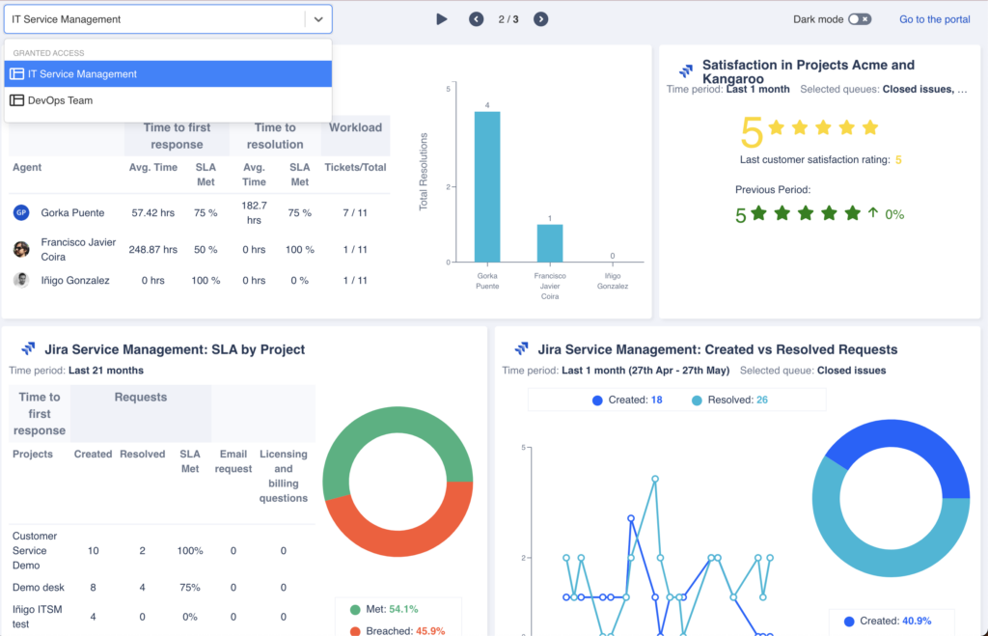Click the IT Service Management list icon
This screenshot has width=988, height=636.
[17, 73]
